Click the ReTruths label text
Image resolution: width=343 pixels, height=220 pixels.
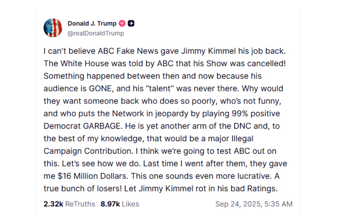pyautogui.click(x=80, y=204)
